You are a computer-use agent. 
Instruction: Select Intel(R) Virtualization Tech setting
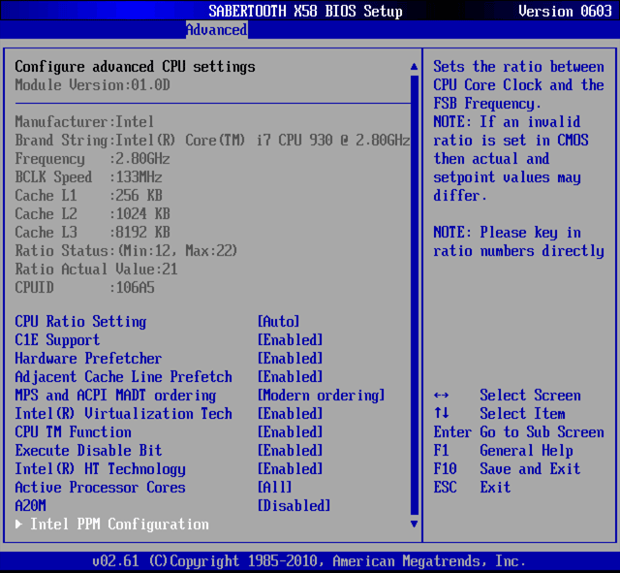(x=123, y=414)
